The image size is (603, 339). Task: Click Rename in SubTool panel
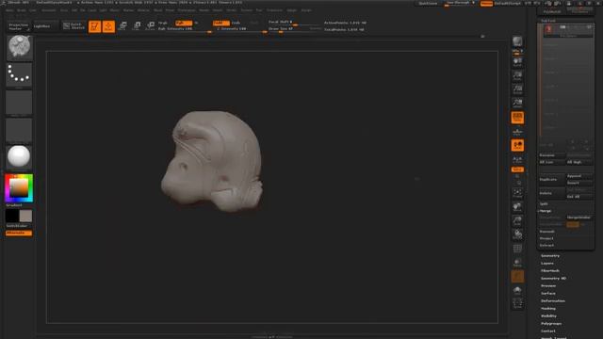552,155
